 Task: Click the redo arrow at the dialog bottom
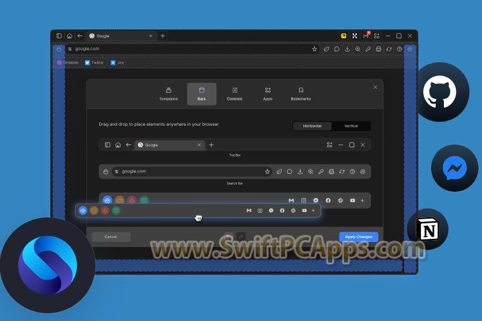point(241,237)
